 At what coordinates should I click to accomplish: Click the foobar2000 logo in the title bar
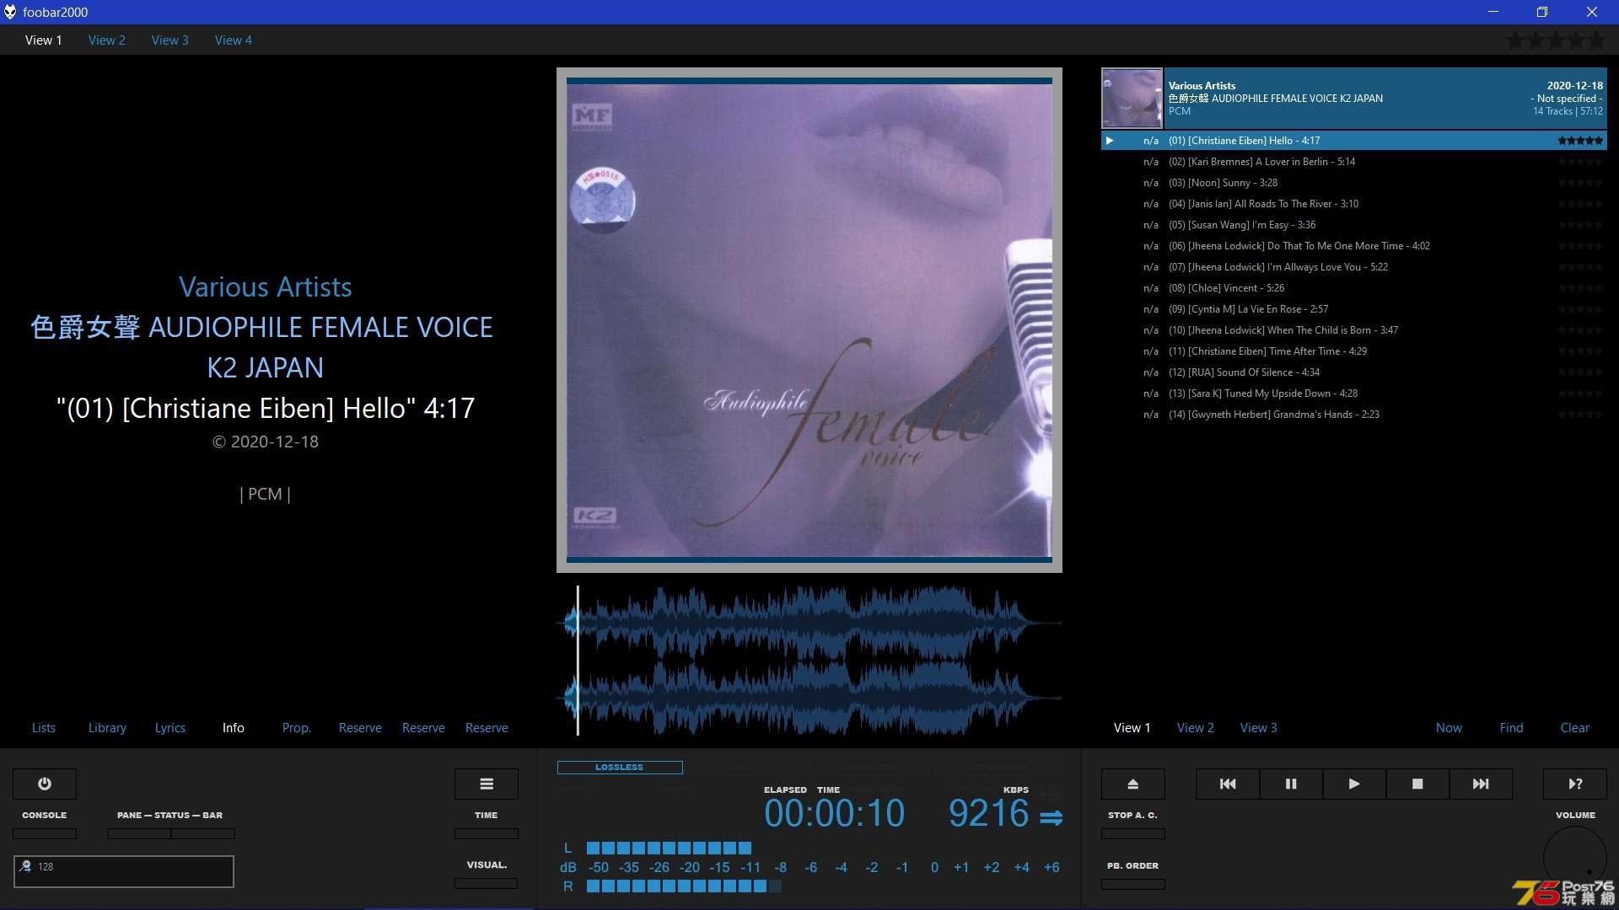(x=10, y=12)
